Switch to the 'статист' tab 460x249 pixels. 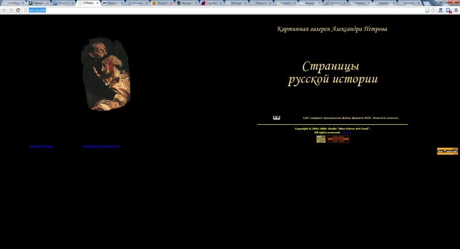[334, 3]
